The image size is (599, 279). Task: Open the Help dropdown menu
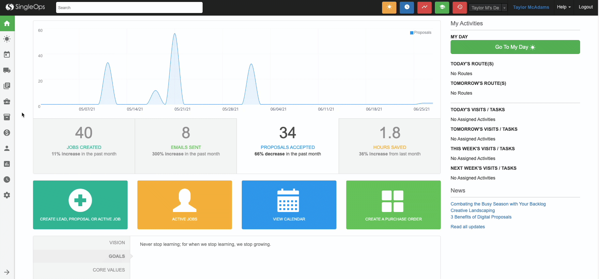click(563, 7)
